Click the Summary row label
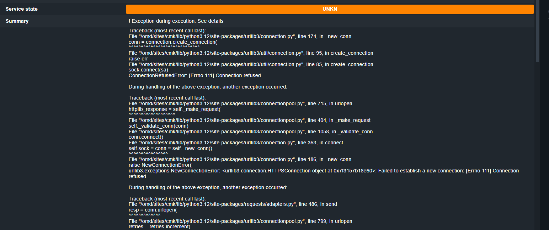The image size is (549, 230). [17, 21]
